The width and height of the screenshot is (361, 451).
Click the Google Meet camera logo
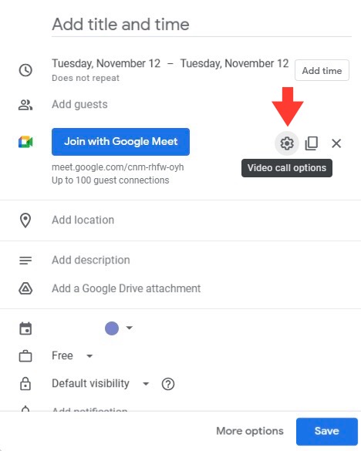[x=25, y=142]
